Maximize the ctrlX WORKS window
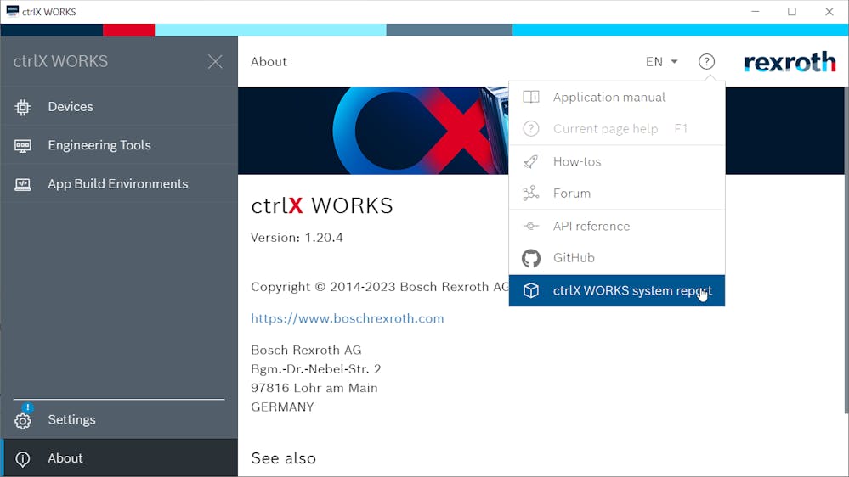This screenshot has height=477, width=849. click(791, 11)
